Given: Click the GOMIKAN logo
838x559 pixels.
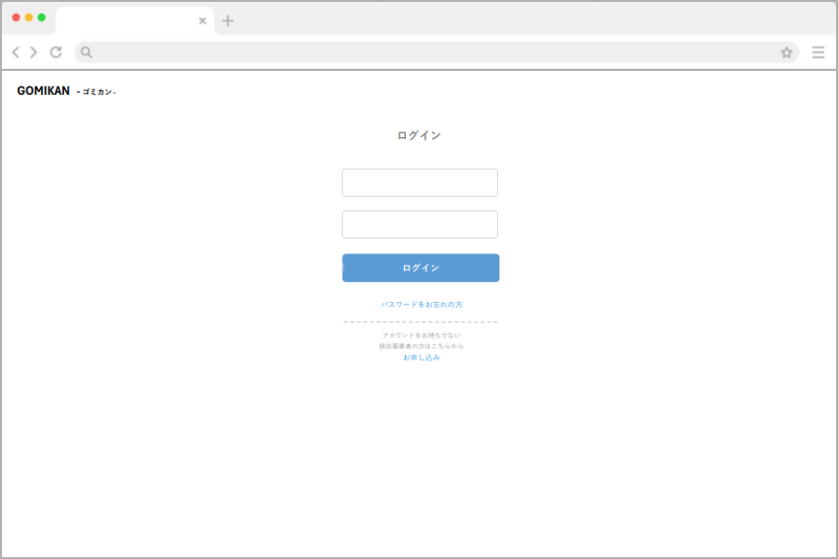Looking at the screenshot, I should [x=43, y=90].
